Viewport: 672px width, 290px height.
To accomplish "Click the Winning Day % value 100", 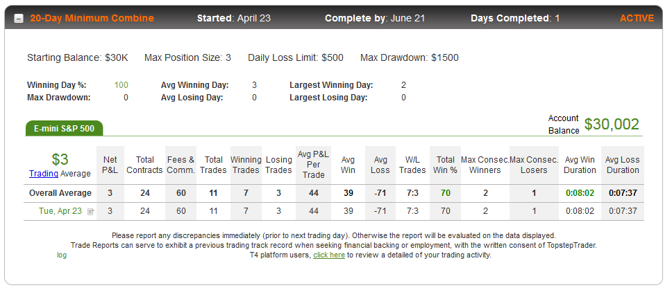I will [x=121, y=85].
